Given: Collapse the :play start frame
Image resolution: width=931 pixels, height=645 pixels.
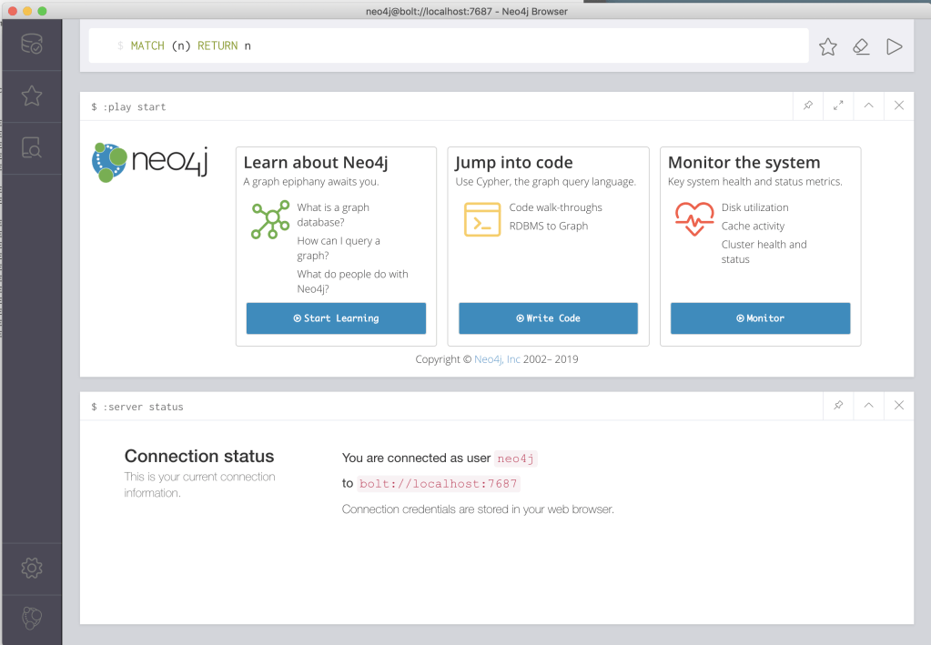Looking at the screenshot, I should [x=868, y=106].
